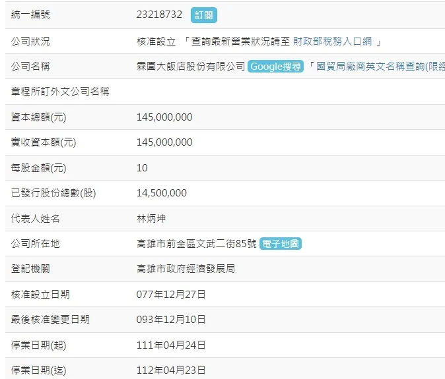445x379 pixels.
Task: Click the unified number 23218732
Action: pyautogui.click(x=159, y=15)
